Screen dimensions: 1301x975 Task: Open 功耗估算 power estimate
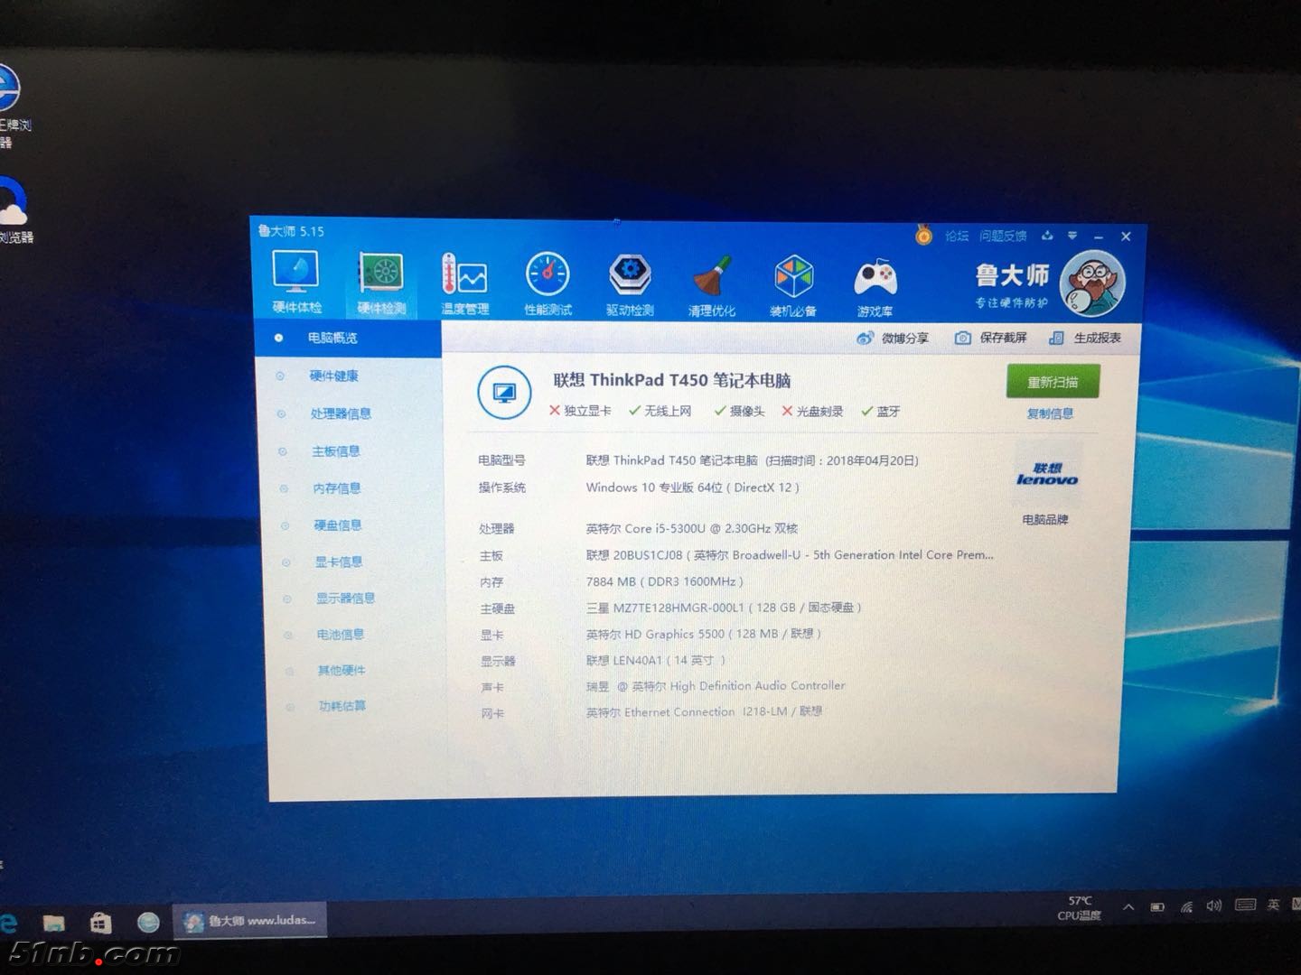342,705
